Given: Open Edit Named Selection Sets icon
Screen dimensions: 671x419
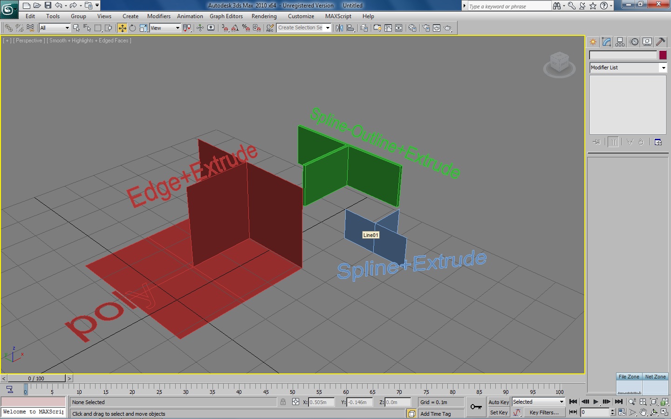Looking at the screenshot, I should [x=270, y=28].
